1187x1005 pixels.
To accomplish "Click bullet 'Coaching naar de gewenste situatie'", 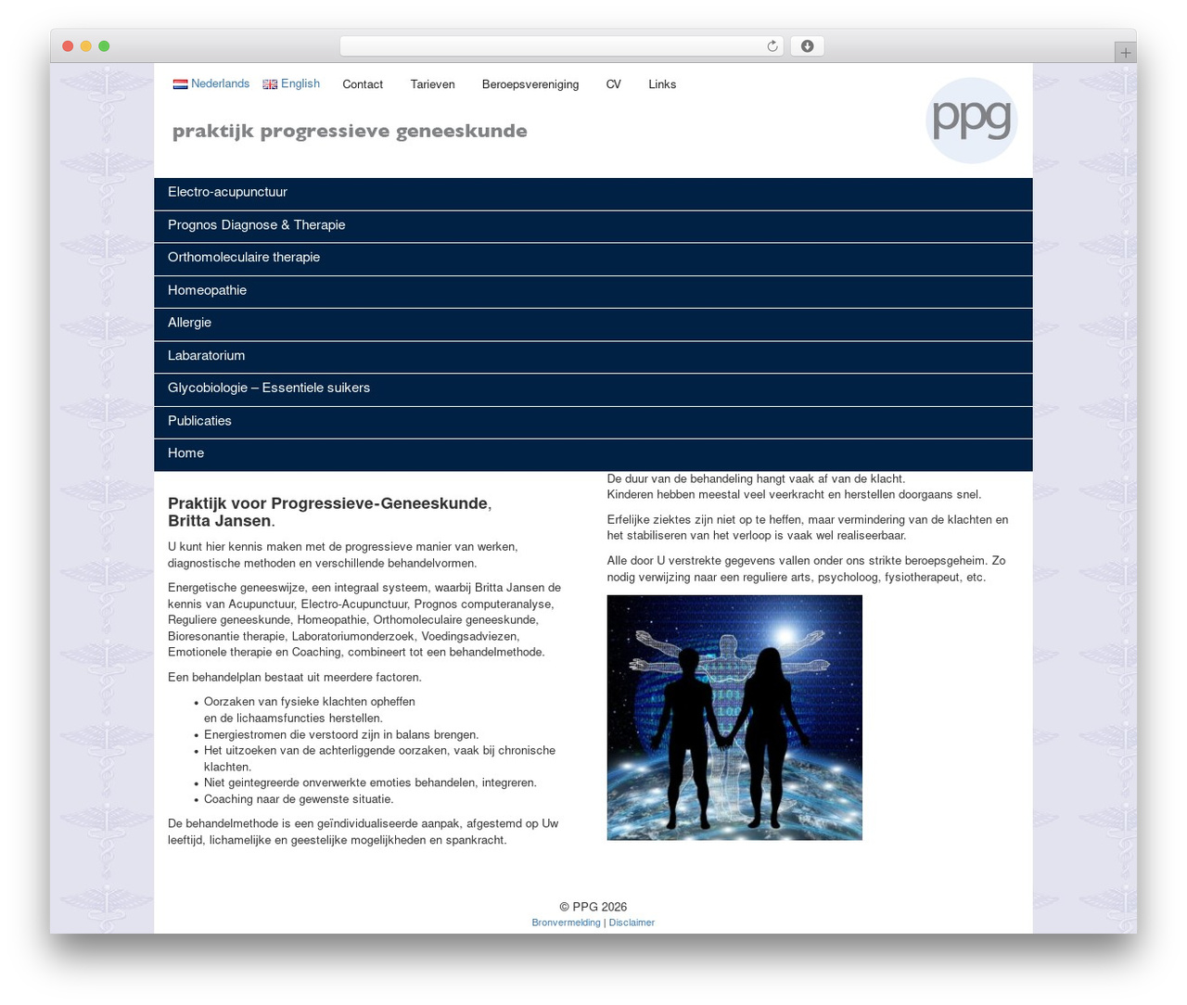I will pyautogui.click(x=299, y=799).
